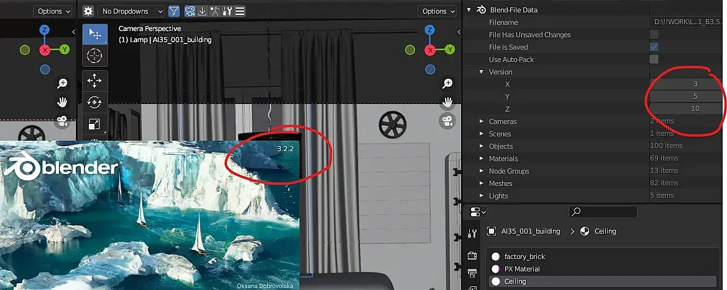Viewport: 727px width, 290px height.
Task: Collapse the Version section
Action: coord(482,72)
